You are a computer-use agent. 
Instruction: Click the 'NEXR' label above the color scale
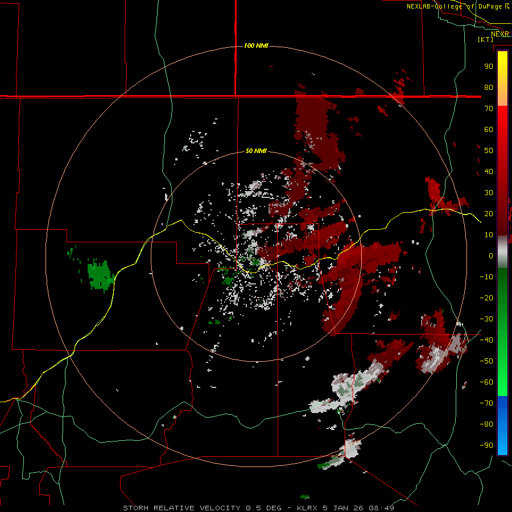pos(500,34)
